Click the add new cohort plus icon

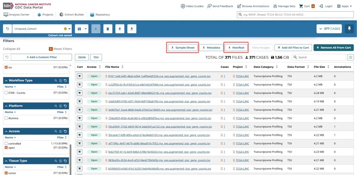pyautogui.click(x=96, y=29)
